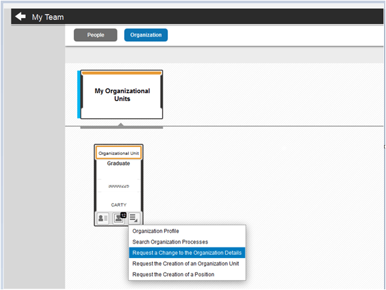Click the unit ID number on the card
386x290 pixels.
click(x=119, y=186)
